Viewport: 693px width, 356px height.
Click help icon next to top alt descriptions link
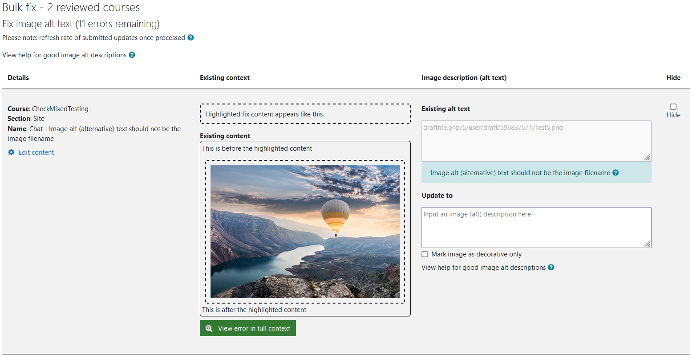click(132, 55)
